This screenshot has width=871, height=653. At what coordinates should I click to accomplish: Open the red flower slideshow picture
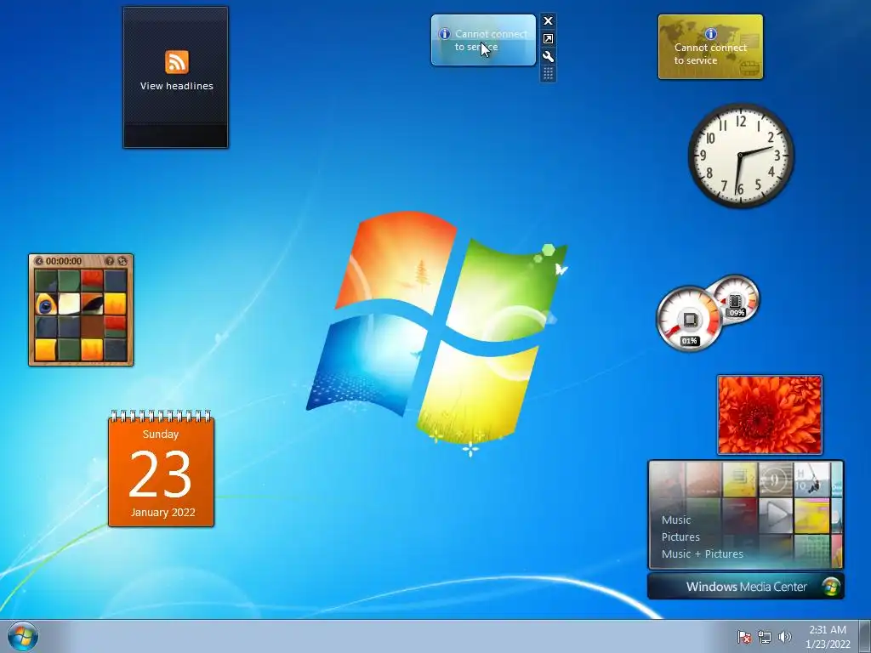tap(770, 415)
